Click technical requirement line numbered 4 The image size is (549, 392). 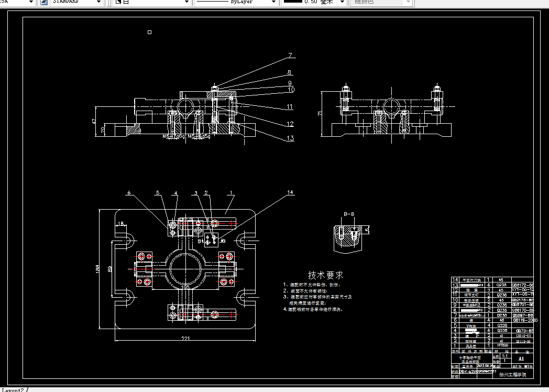pyautogui.click(x=313, y=309)
